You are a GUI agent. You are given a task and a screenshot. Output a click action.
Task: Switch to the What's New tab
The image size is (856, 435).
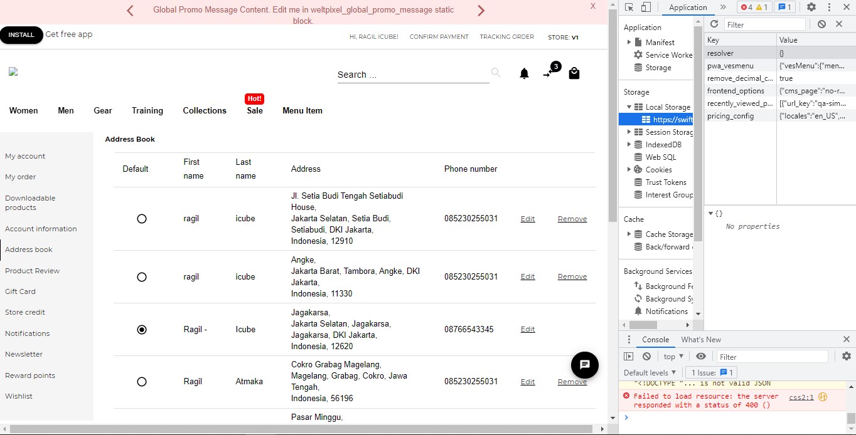click(701, 339)
